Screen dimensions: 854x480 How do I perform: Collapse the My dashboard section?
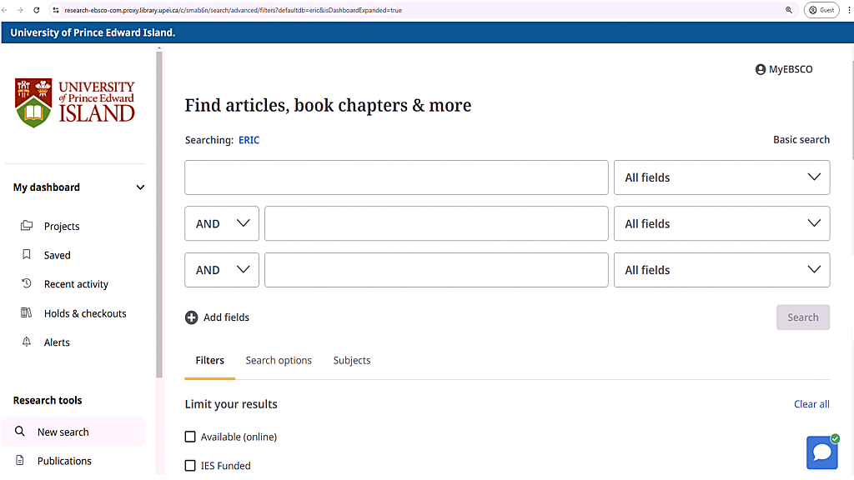tap(140, 187)
